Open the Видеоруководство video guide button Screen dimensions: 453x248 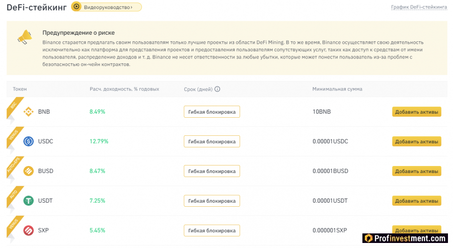point(106,7)
